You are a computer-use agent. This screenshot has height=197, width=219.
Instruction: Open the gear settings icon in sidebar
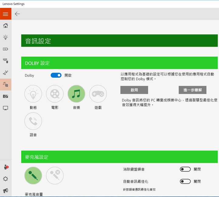pos(5,179)
